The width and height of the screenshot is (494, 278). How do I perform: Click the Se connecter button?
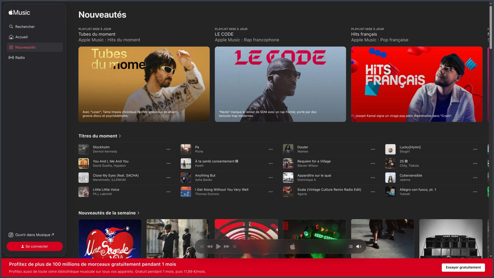point(35,246)
